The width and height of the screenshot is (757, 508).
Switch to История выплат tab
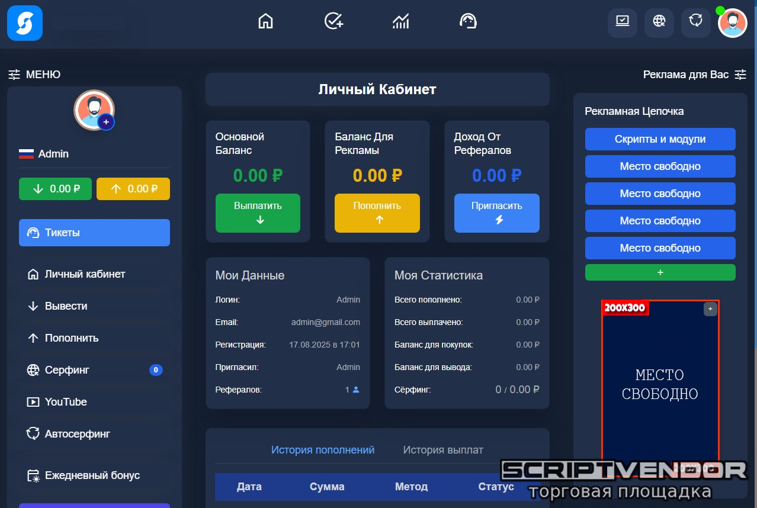pos(443,450)
